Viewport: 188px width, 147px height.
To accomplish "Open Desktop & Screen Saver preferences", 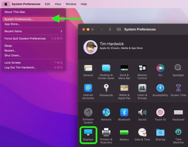I will tap(106, 72).
